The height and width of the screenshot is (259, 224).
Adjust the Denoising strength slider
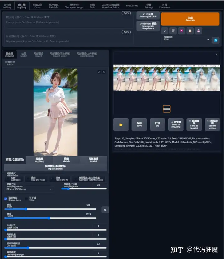55,257
